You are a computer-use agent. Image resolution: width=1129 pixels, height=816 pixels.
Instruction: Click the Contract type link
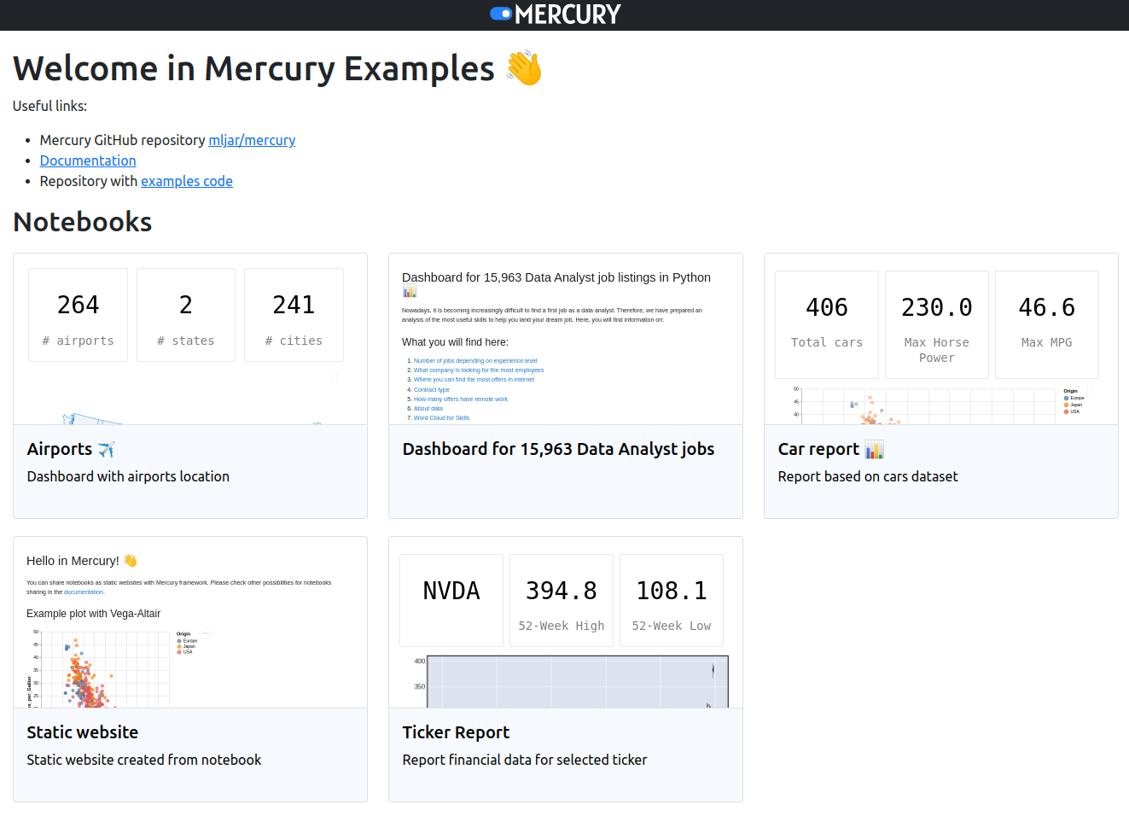431,389
